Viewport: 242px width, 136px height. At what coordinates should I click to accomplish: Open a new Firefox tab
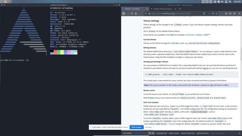click(x=180, y=9)
